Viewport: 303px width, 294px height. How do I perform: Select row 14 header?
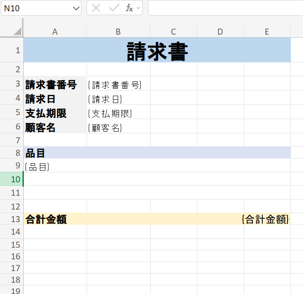(12, 232)
